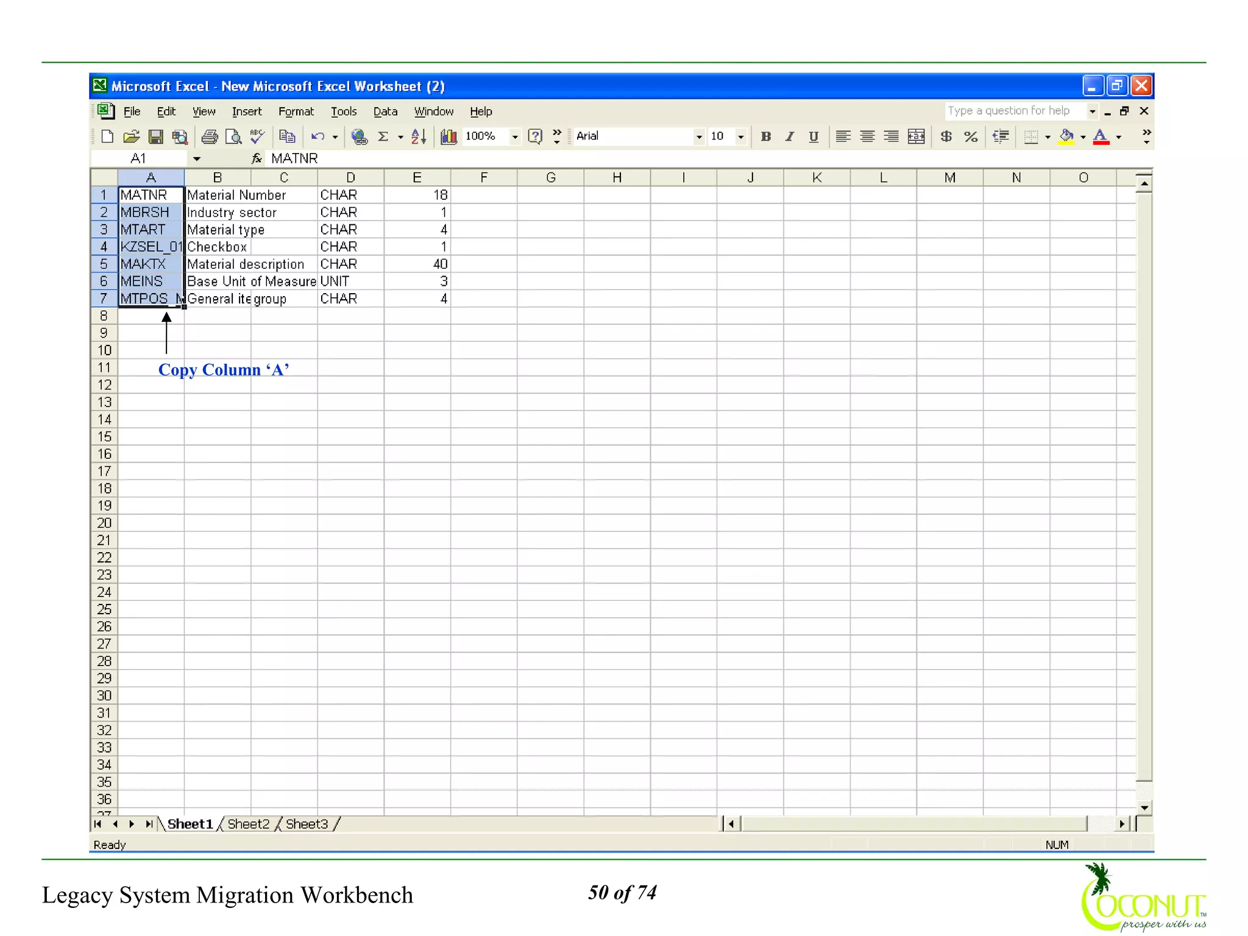Expand the Undo history dropdown arrow
This screenshot has height=936, width=1248.
[x=335, y=136]
